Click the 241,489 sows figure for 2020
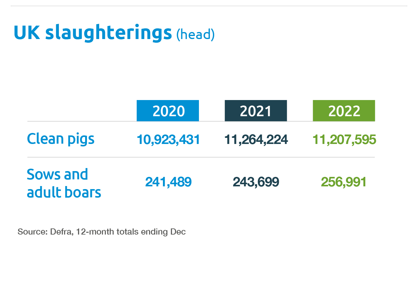Screen dimensions: 418x305 tap(168, 182)
